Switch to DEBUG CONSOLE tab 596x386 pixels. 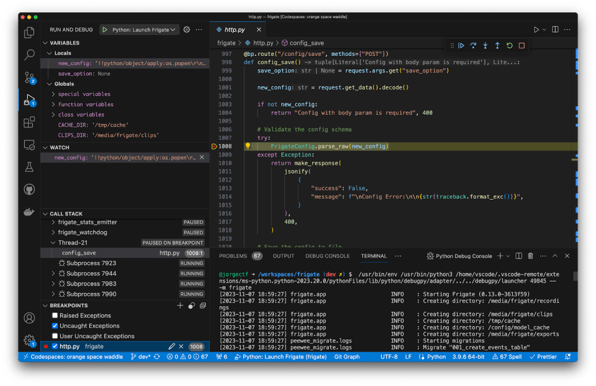pyautogui.click(x=328, y=256)
